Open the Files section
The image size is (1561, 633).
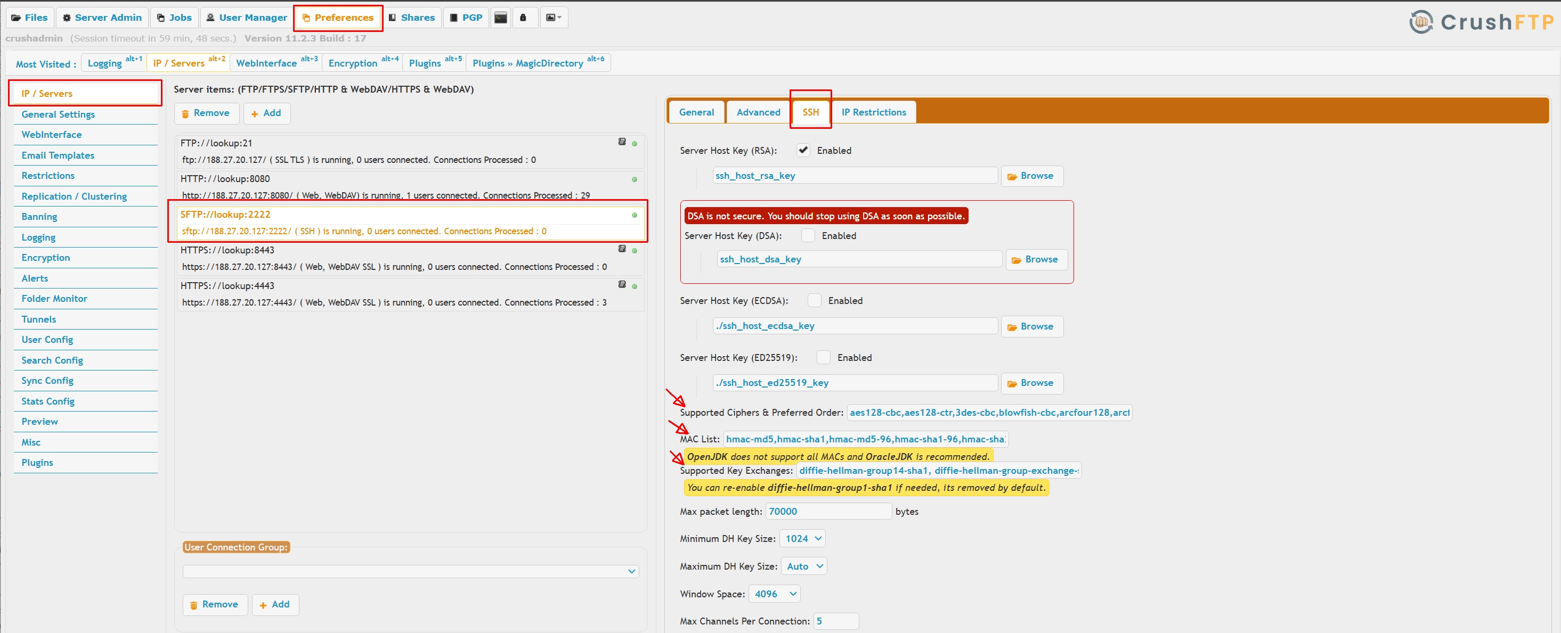click(30, 18)
